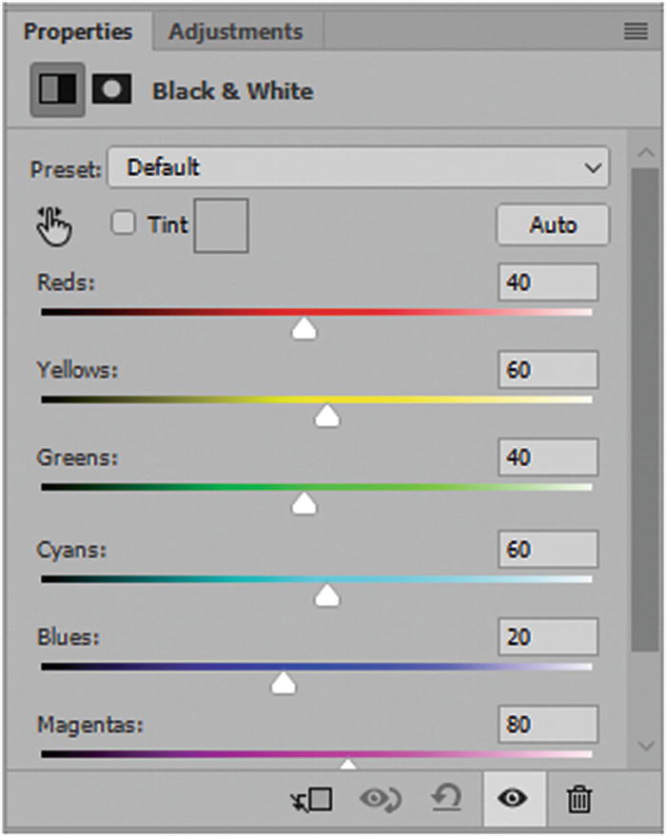
Task: Select the layer mask icon
Action: (111, 90)
